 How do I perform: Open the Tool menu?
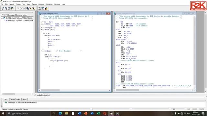[x=24, y=4]
